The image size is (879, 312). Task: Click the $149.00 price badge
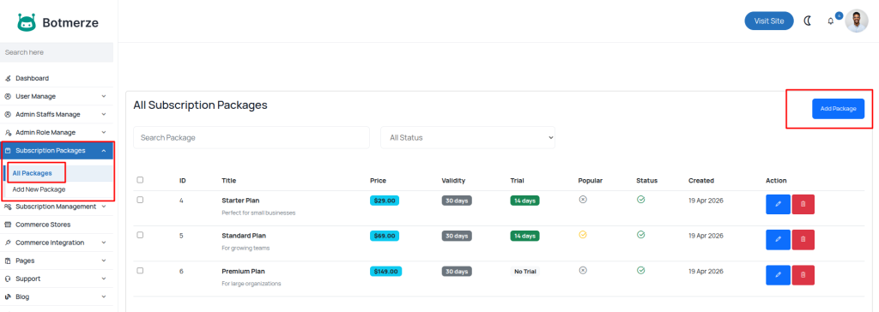click(385, 271)
